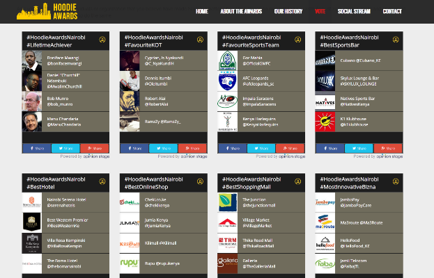Viewport: 434px width, 278px height.
Task: Select Dennis Itumbi option
Action: click(163, 81)
